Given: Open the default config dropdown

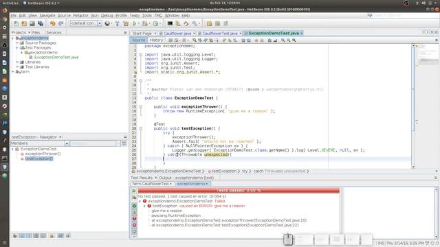Looking at the screenshot, I should coord(100,23).
